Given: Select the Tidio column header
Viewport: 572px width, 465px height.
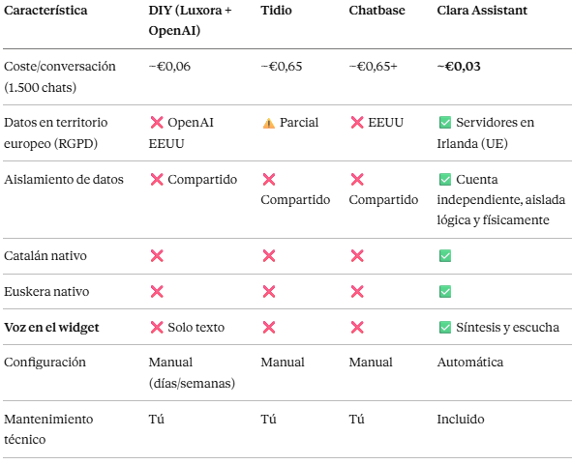Looking at the screenshot, I should click(x=276, y=11).
